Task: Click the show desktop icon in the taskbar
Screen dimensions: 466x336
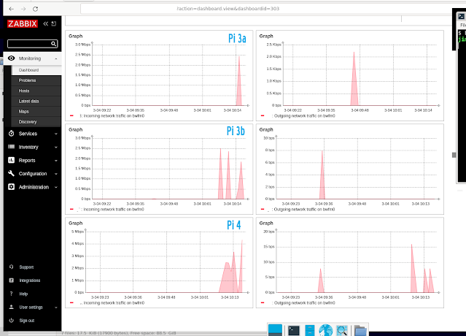Action: coord(275,330)
